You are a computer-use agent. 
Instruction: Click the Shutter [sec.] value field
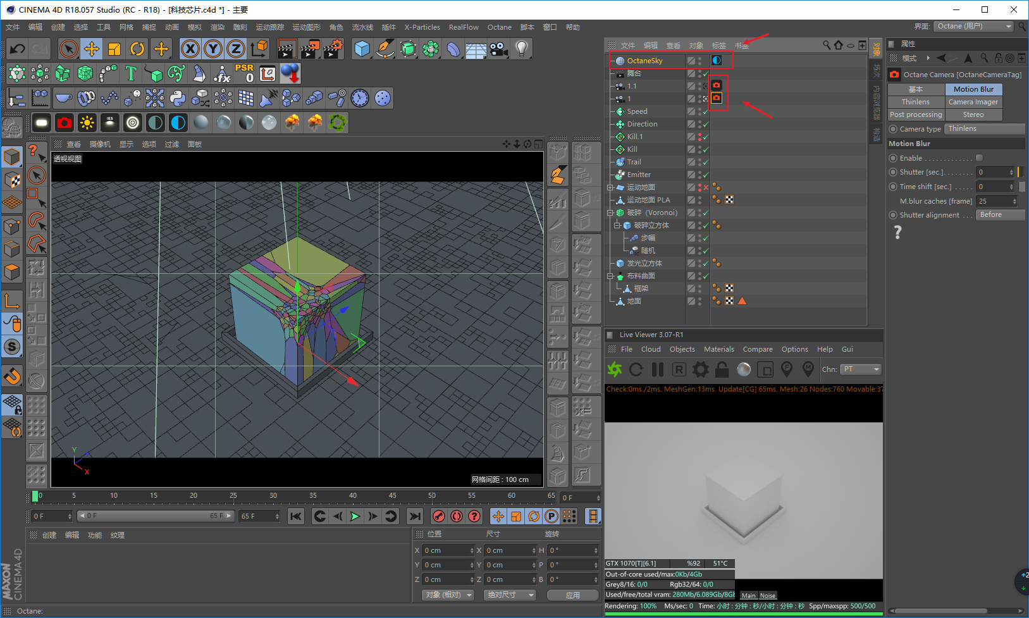tap(995, 172)
